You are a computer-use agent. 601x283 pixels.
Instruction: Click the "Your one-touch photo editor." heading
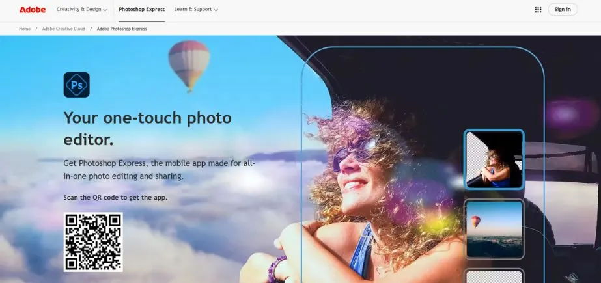(x=148, y=129)
